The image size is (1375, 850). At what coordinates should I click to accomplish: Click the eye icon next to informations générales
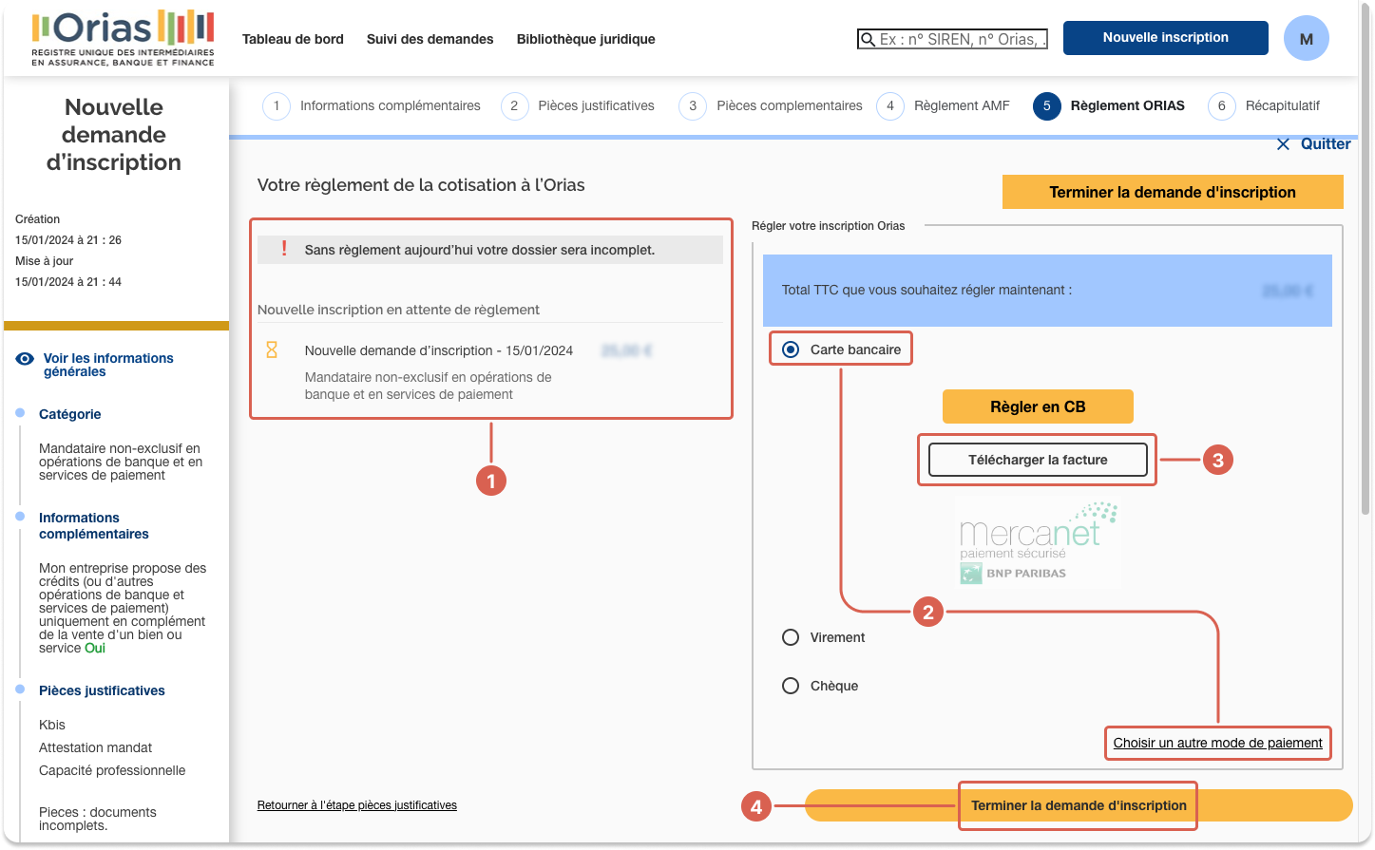tap(23, 358)
